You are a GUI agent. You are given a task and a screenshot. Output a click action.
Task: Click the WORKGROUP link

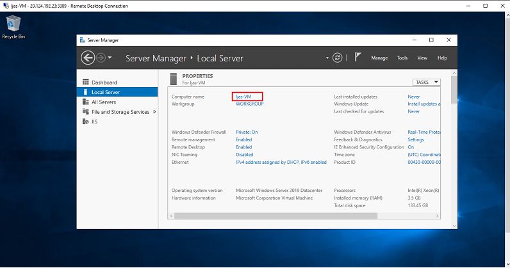pos(249,104)
